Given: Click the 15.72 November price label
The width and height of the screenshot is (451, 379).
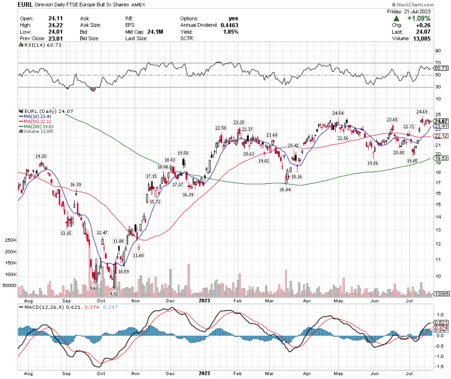Looking at the screenshot, I should tap(155, 202).
